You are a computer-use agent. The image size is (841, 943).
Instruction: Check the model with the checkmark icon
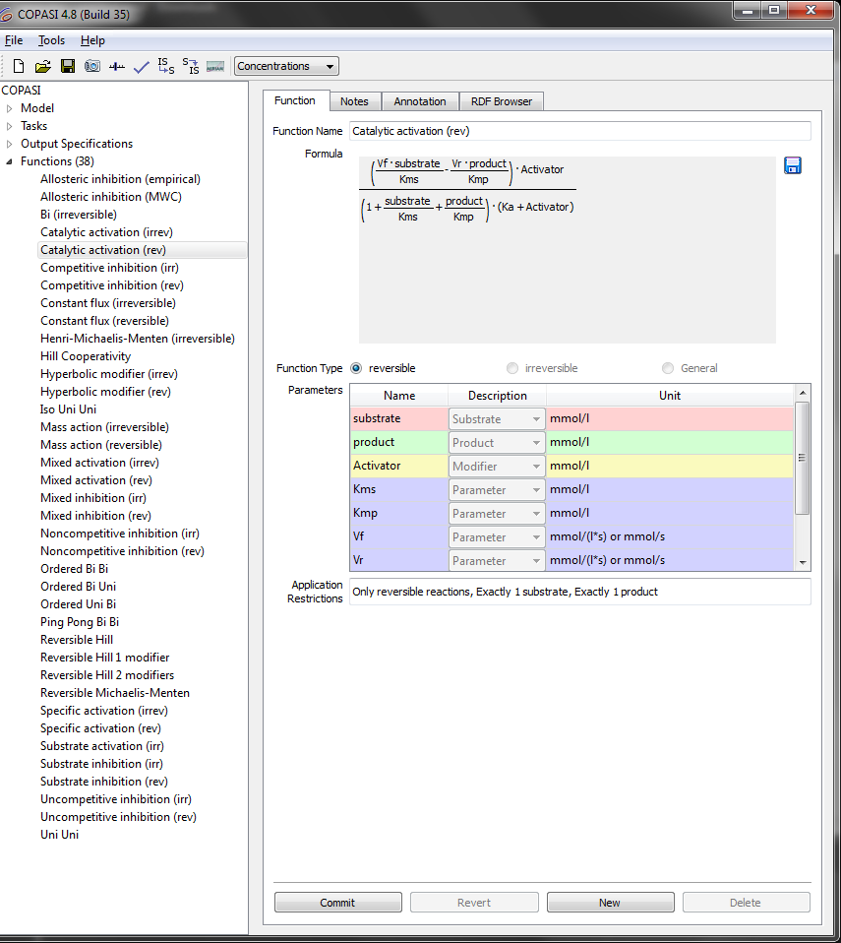click(142, 67)
